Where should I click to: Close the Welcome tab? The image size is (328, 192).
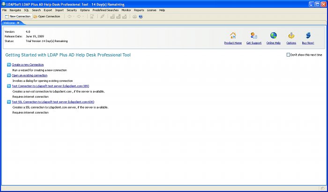click(x=18, y=22)
